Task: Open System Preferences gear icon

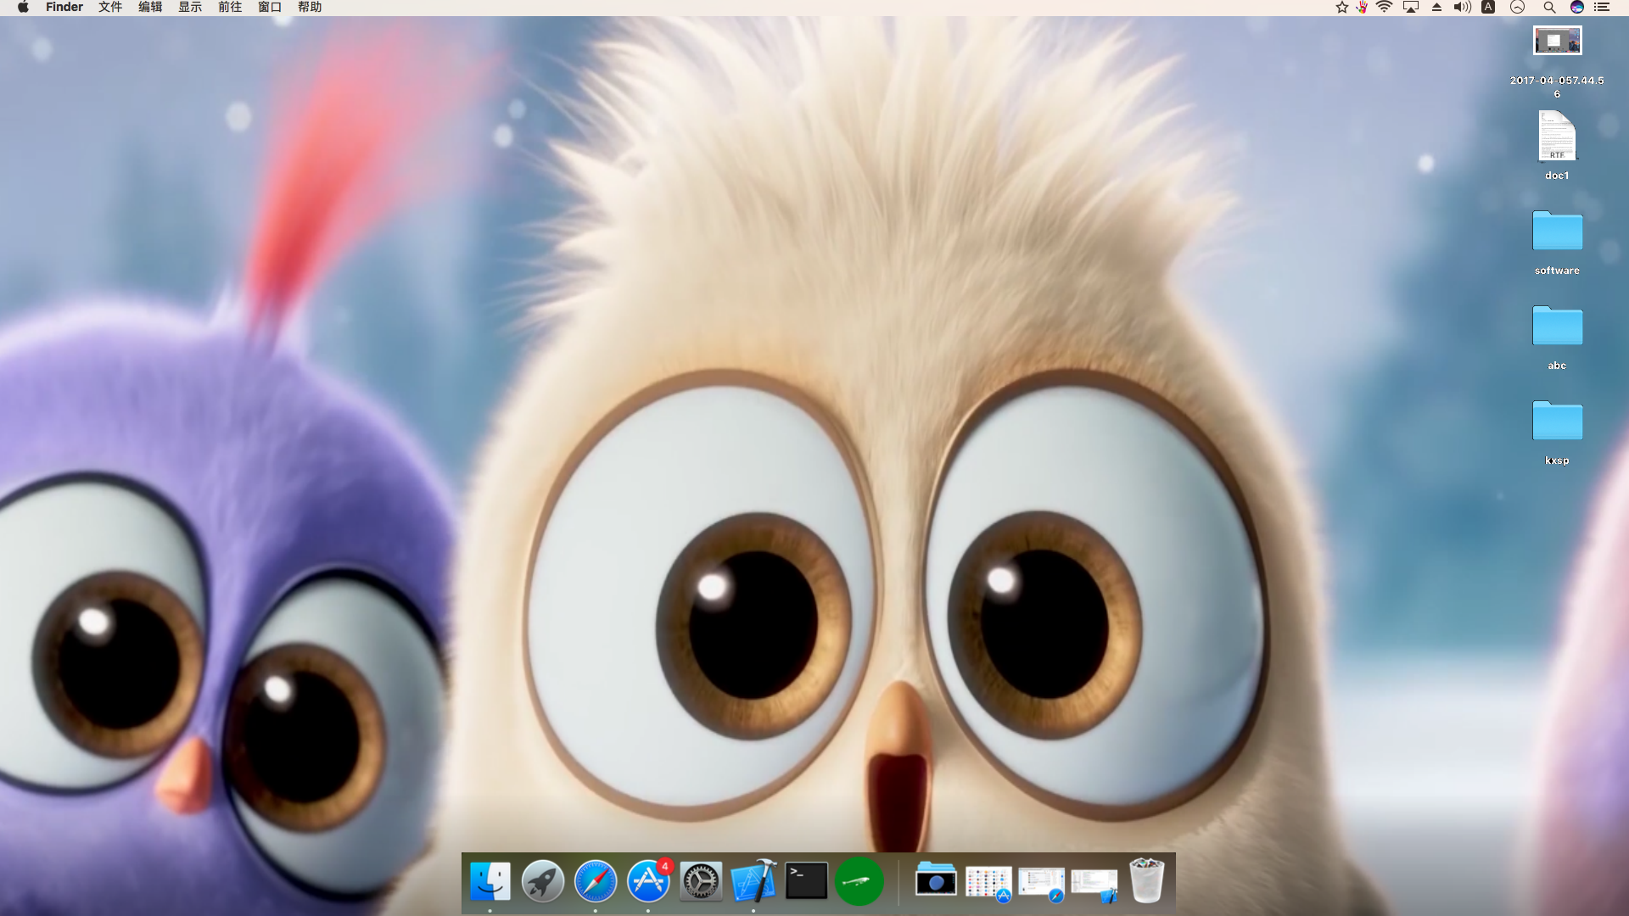Action: point(701,881)
